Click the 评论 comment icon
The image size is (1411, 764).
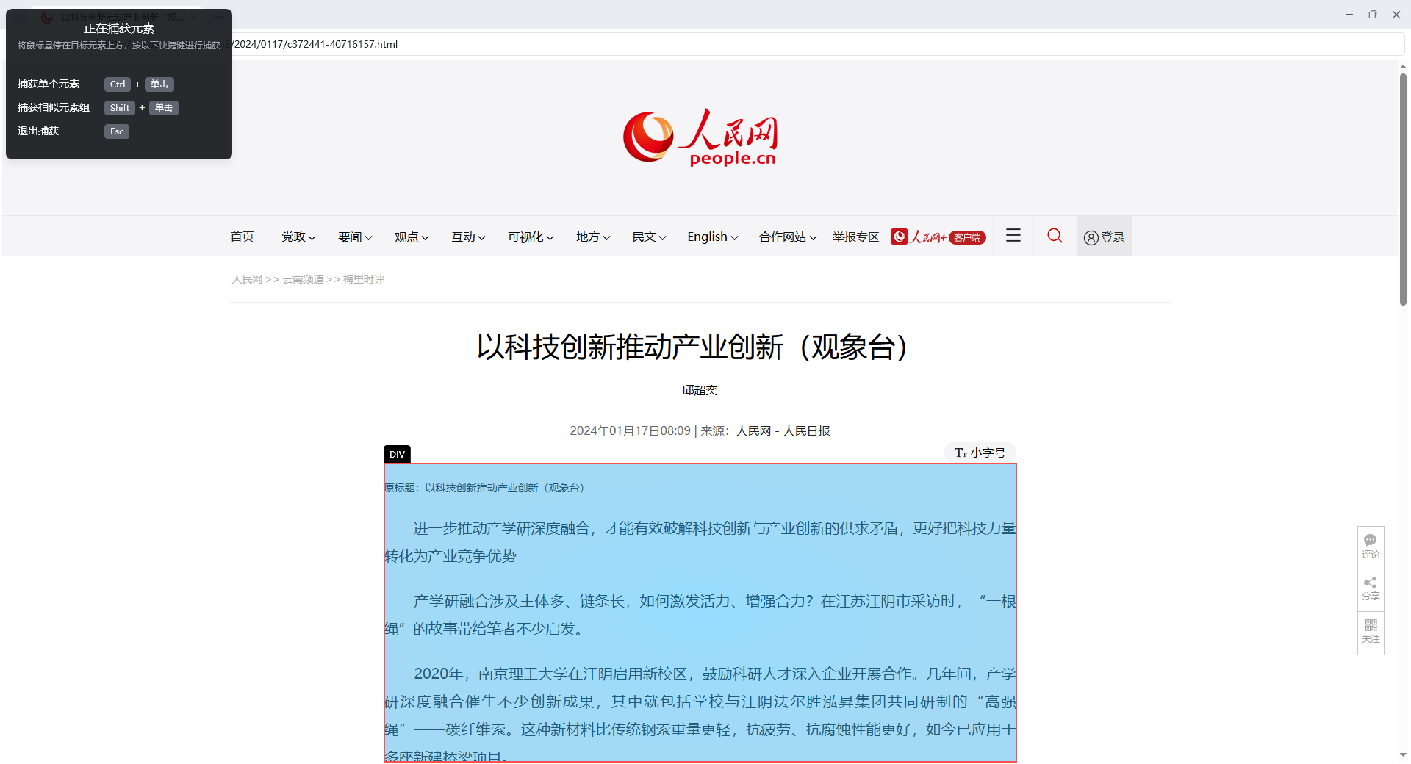click(x=1371, y=547)
